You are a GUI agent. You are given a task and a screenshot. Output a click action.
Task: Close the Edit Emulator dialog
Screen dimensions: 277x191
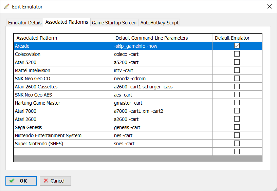(x=270, y=6)
